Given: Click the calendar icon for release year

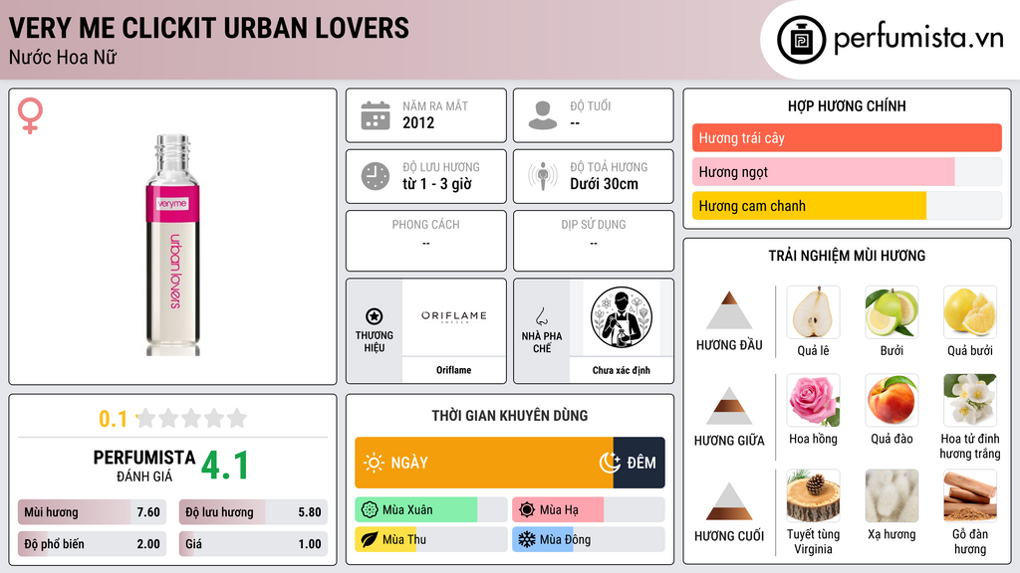Looking at the screenshot, I should point(376,115).
